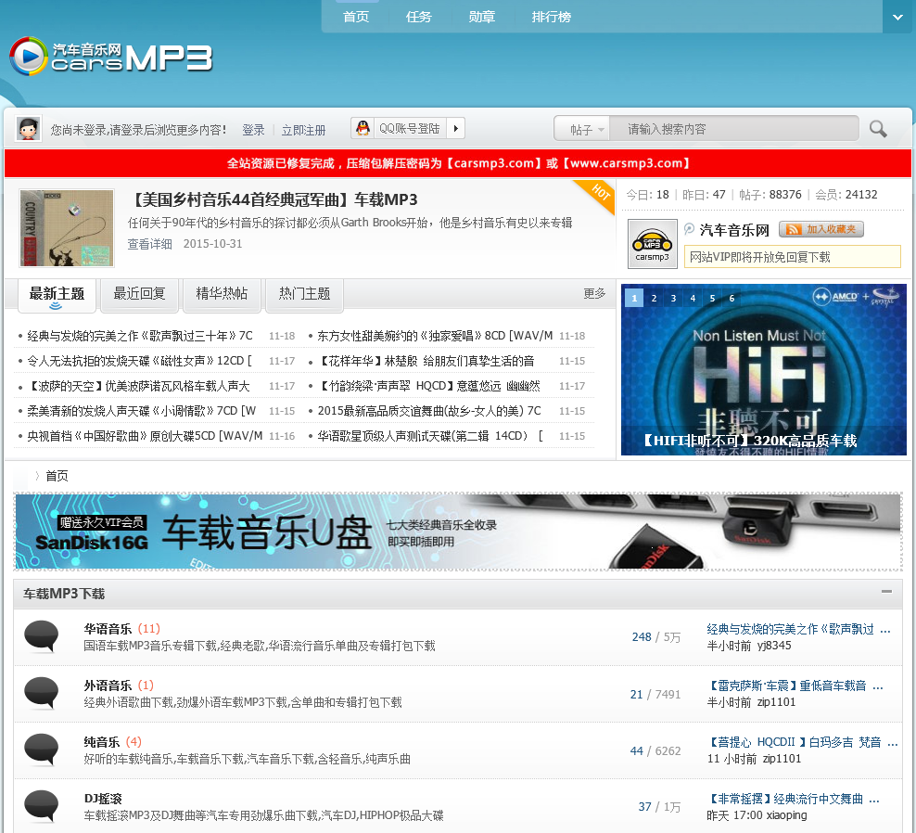Open the 美国乡村音乐44首经典冠军曲 headline
Image resolution: width=916 pixels, height=833 pixels.
pos(273,199)
